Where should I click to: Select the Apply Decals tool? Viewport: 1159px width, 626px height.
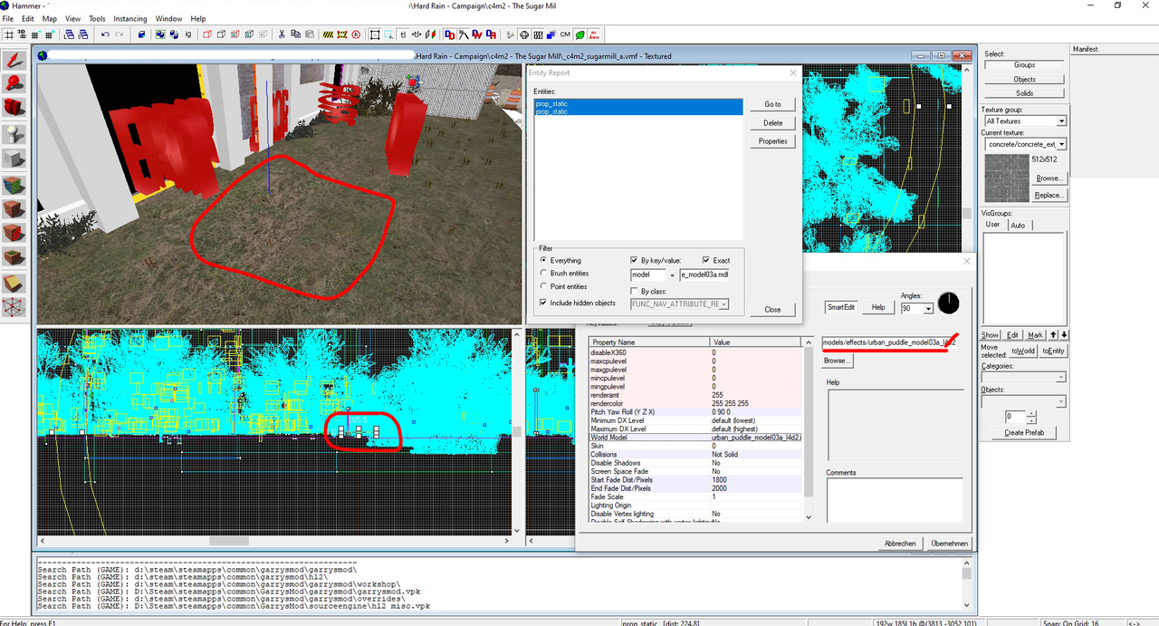point(15,233)
